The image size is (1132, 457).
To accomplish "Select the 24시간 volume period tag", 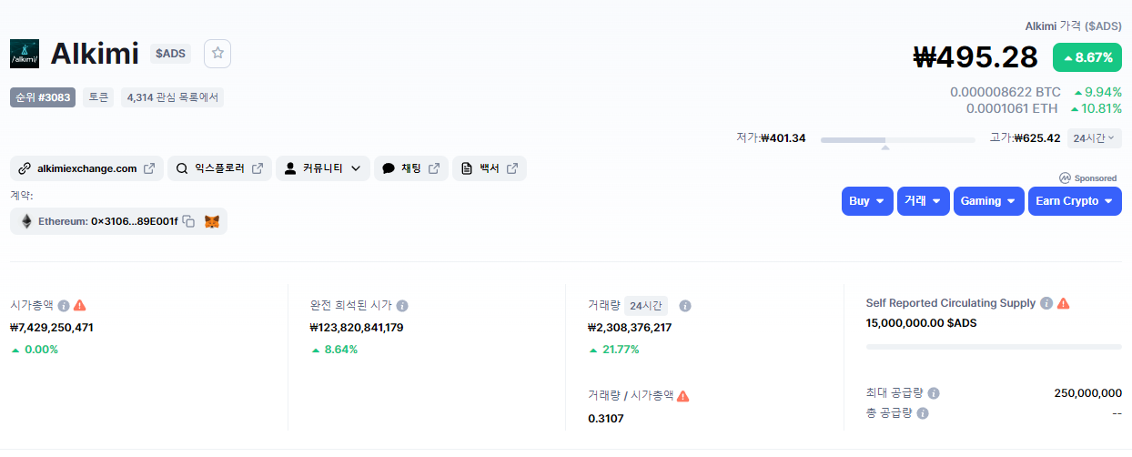I will click(x=646, y=306).
